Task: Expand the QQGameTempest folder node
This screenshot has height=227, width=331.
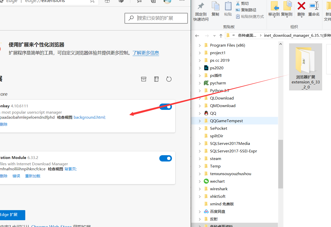Action: click(x=200, y=121)
